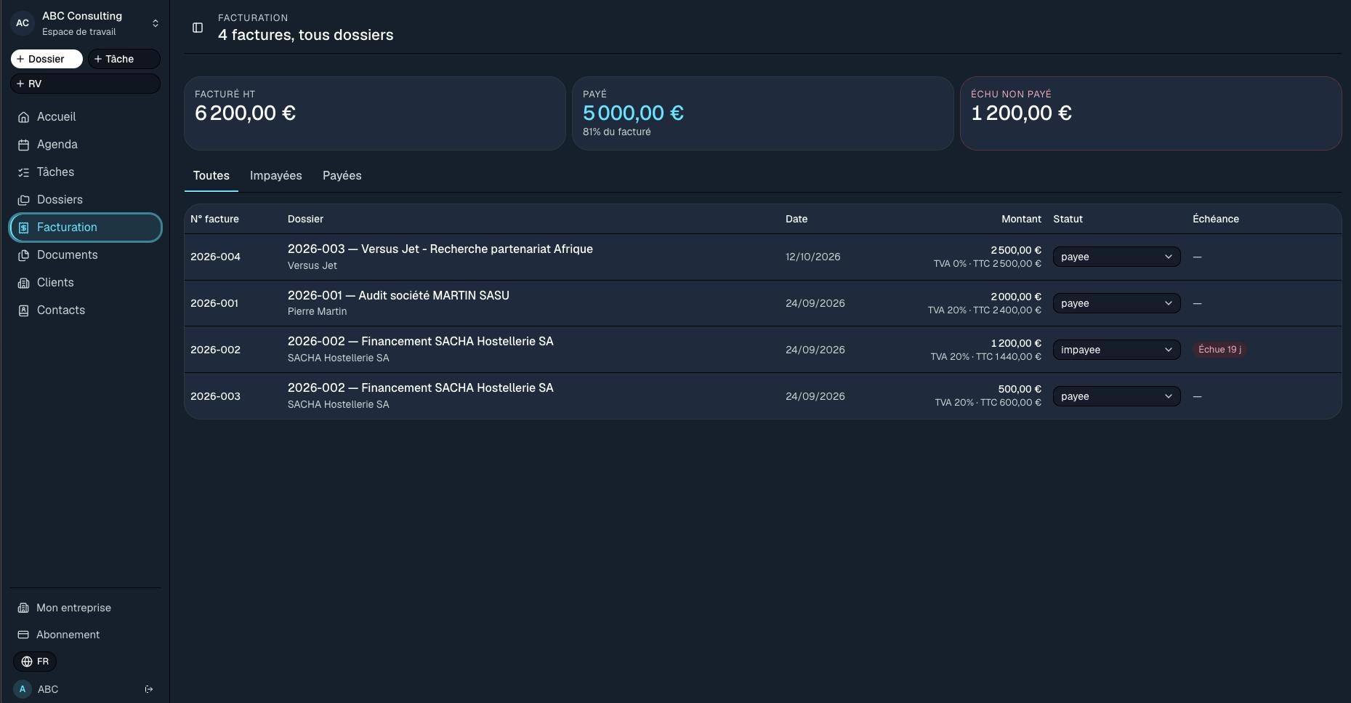Click the Dossiers folder icon
The height and width of the screenshot is (703, 1351).
23,200
